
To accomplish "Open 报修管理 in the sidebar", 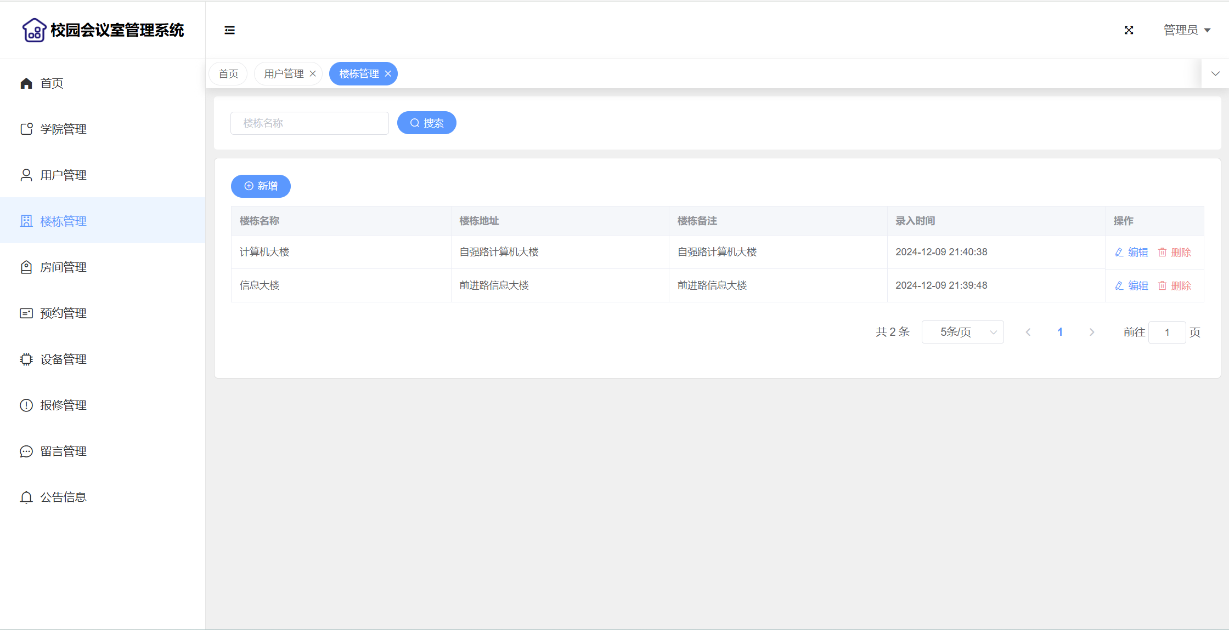I will click(63, 405).
